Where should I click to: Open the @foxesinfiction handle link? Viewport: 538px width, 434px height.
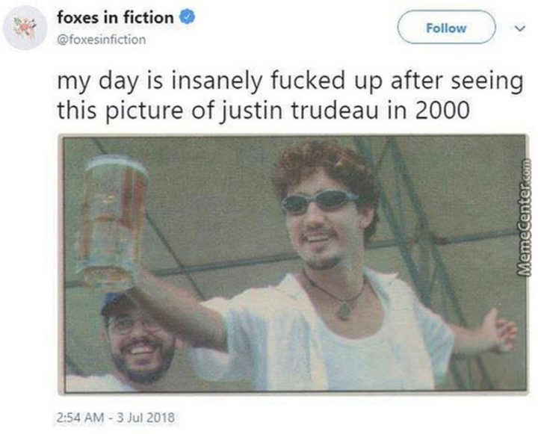(x=101, y=40)
